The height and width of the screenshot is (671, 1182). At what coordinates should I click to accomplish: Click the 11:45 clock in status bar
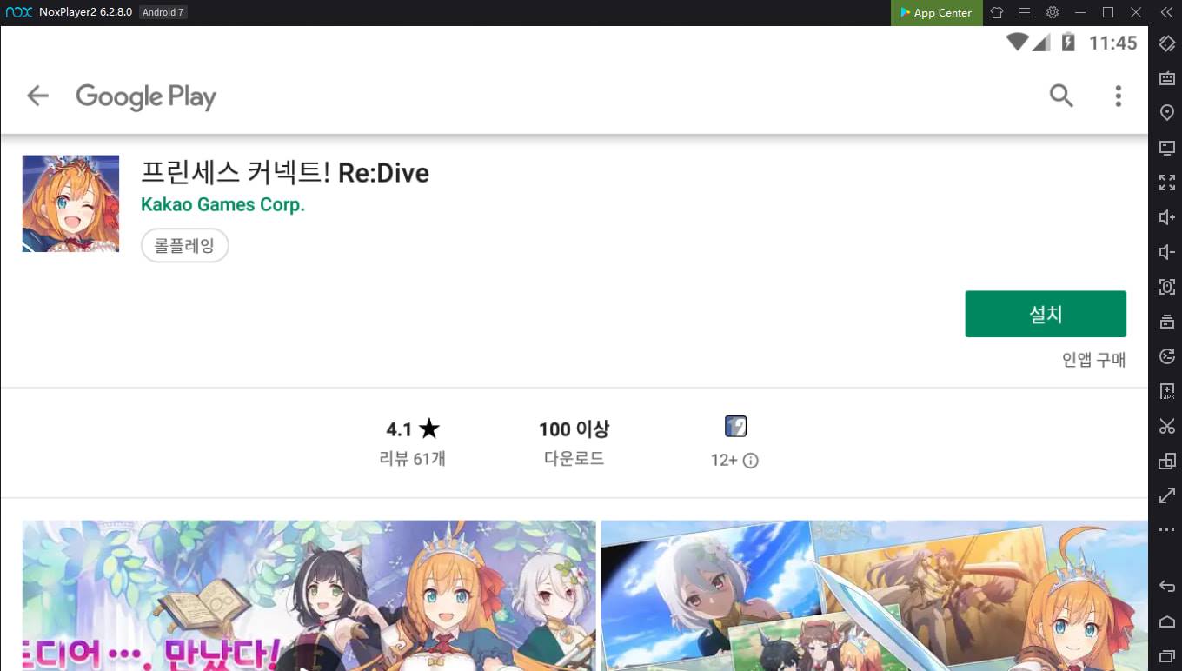click(x=1113, y=43)
